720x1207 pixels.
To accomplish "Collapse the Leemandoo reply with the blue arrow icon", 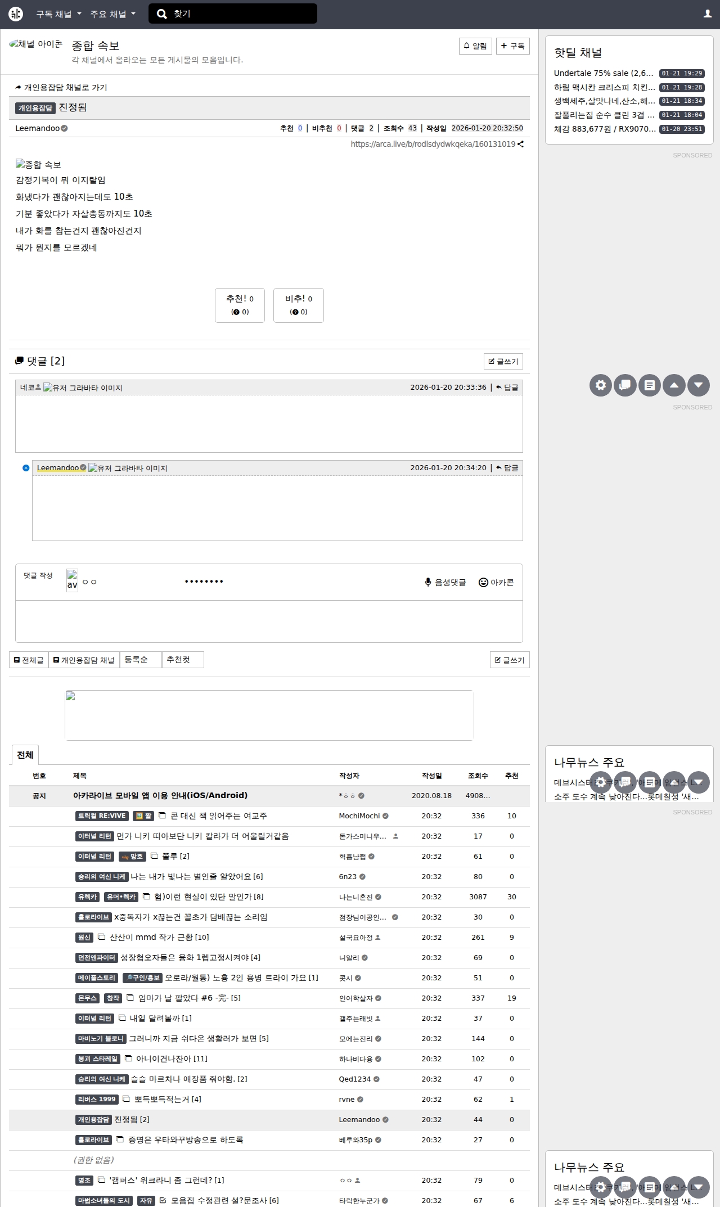I will (26, 468).
